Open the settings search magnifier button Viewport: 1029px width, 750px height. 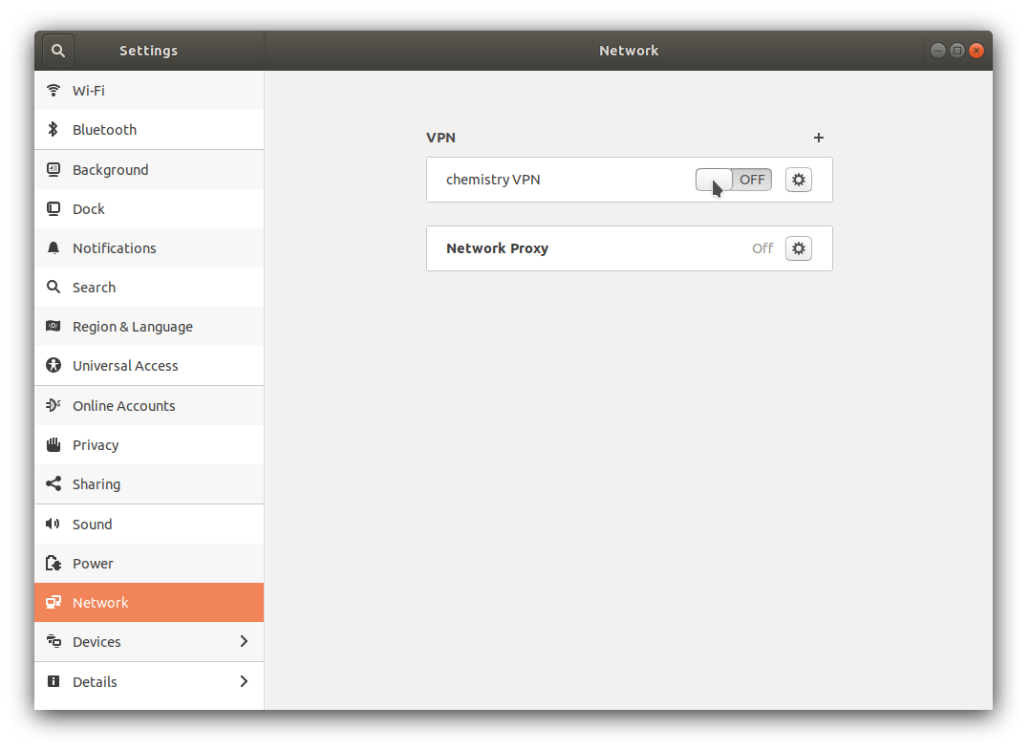tap(57, 51)
